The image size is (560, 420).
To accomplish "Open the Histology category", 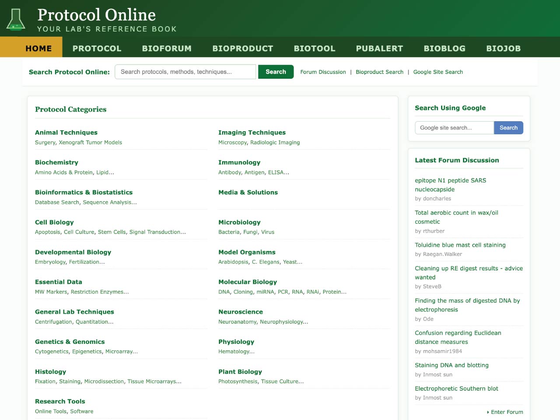I will [x=50, y=371].
